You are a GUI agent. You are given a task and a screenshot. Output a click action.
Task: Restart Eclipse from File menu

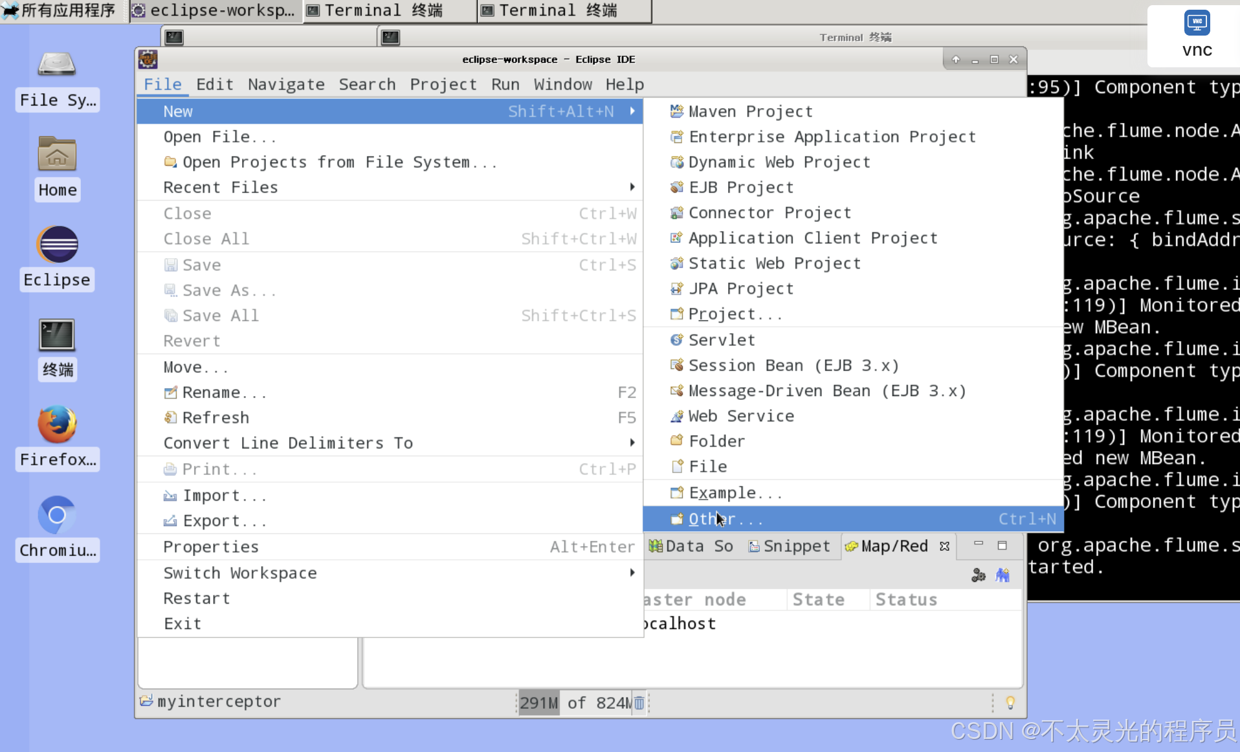click(x=390, y=598)
